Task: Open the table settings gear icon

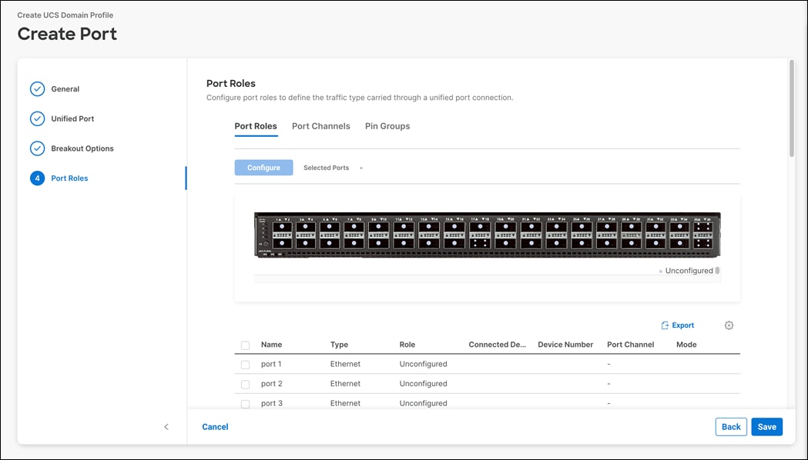Action: pyautogui.click(x=729, y=325)
